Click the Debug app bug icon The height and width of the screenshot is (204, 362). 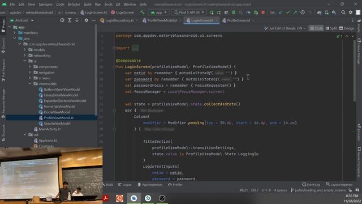pyautogui.click(x=234, y=12)
